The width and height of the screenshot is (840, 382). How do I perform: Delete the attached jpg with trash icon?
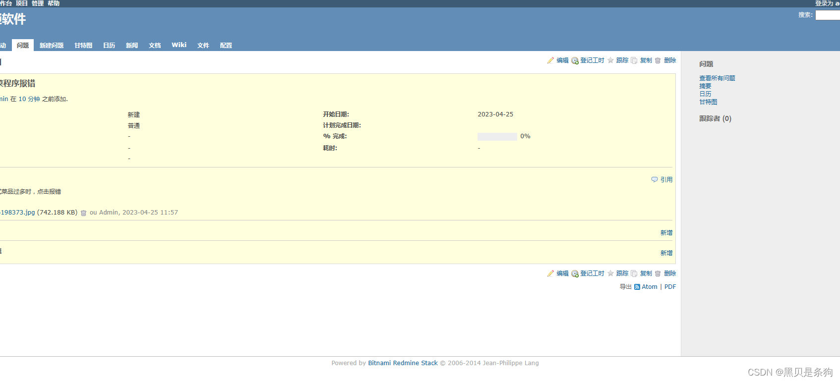coord(83,213)
